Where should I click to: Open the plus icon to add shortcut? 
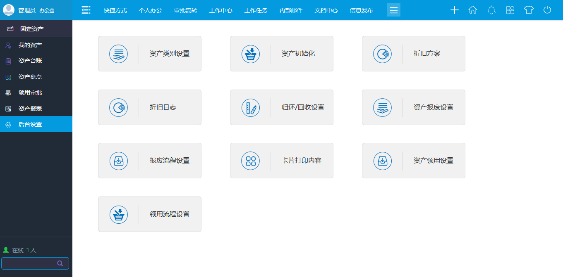(454, 10)
